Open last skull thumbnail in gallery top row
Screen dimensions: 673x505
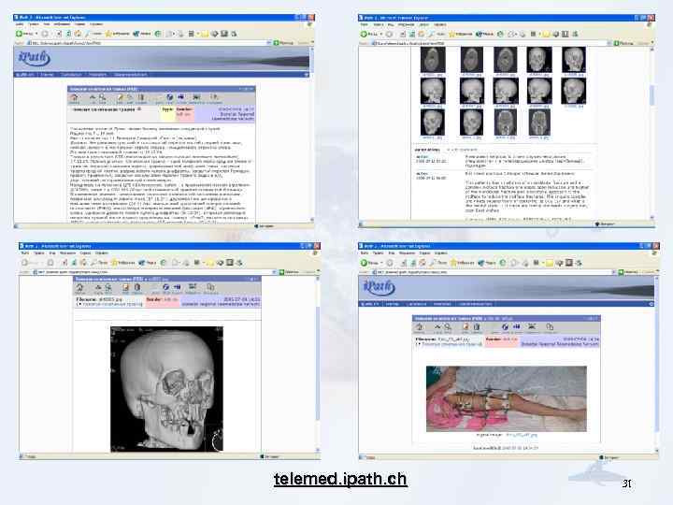point(573,60)
